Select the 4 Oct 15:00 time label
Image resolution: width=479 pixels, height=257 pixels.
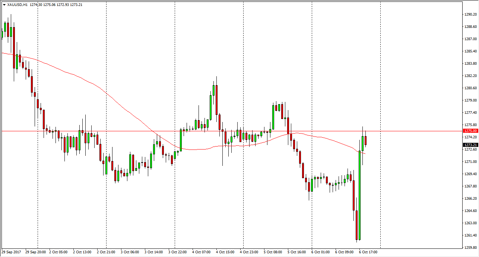coord(225,252)
